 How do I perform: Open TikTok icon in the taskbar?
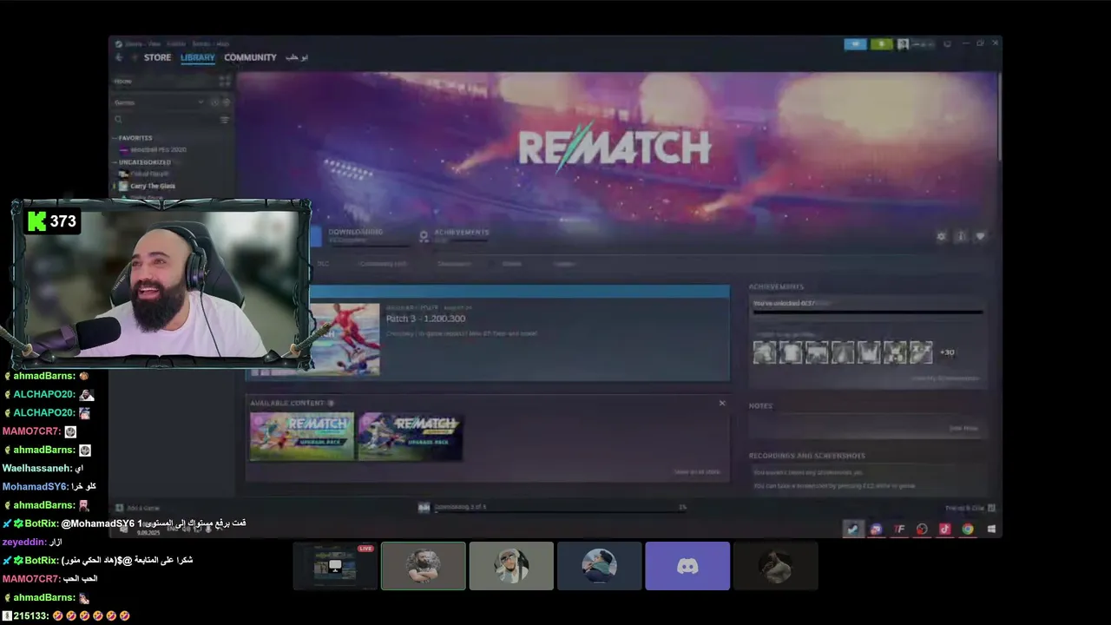click(x=944, y=530)
